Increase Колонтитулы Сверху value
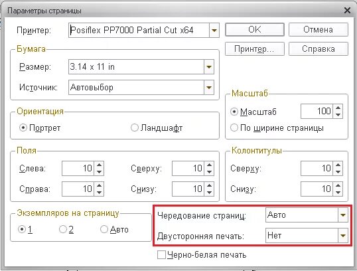The width and height of the screenshot is (357, 271). (338, 165)
